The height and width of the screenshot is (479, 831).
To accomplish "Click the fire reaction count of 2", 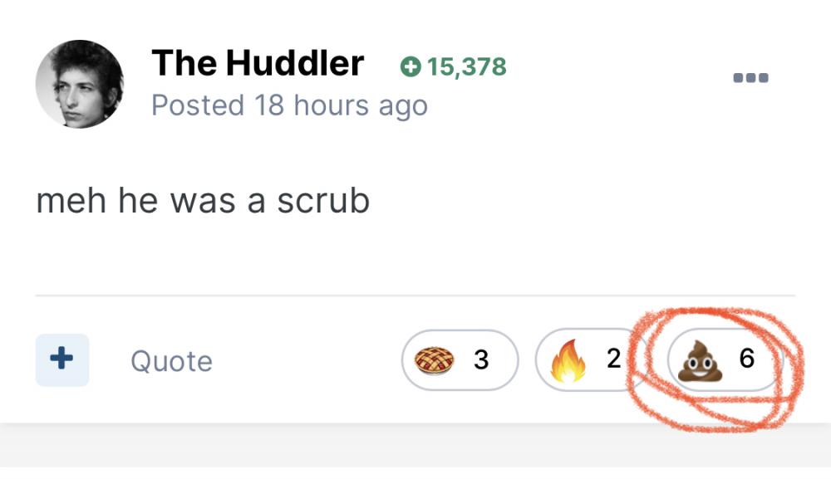I will [x=613, y=359].
